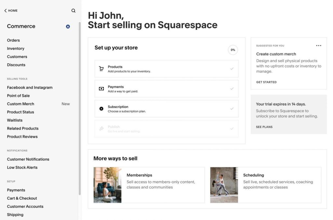
Task: Click the 'NOTIFICATIONS' section label
Action: click(17, 150)
